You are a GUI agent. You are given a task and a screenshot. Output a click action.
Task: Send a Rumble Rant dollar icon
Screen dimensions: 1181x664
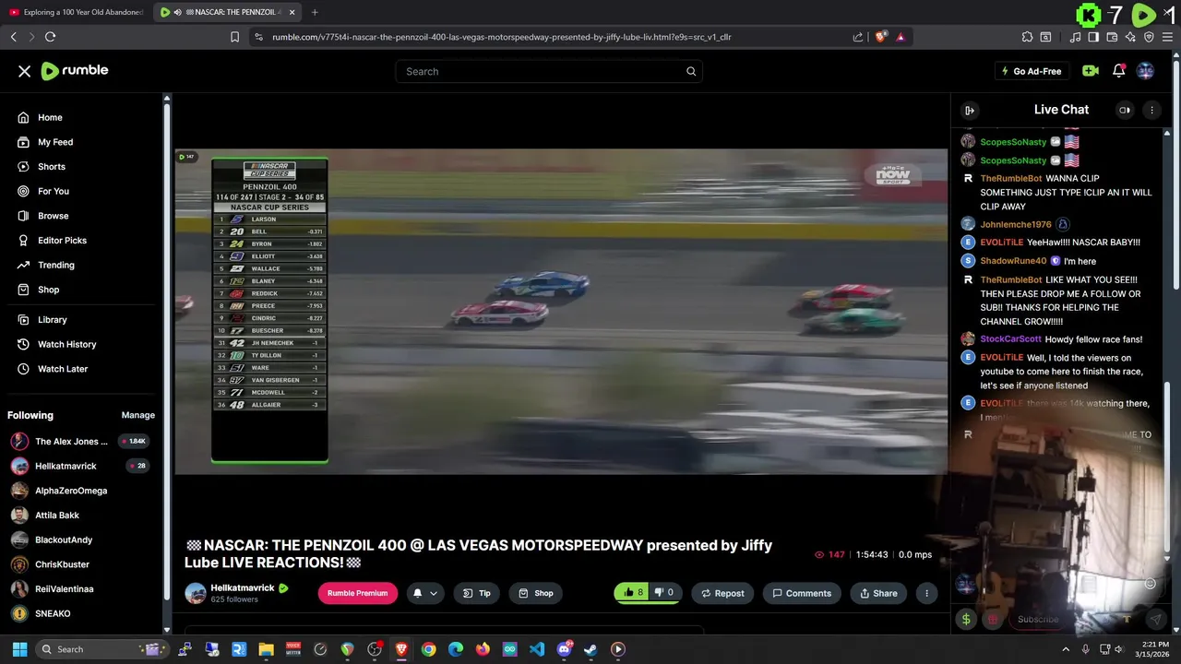966,619
